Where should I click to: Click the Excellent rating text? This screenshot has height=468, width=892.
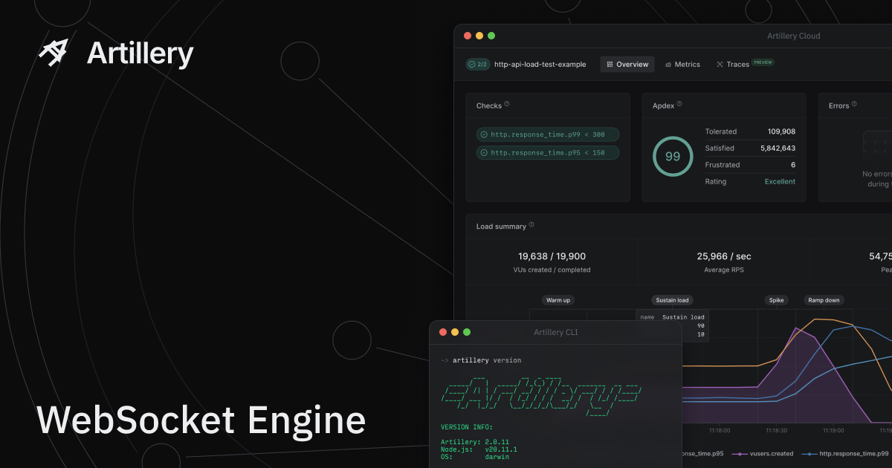click(780, 181)
